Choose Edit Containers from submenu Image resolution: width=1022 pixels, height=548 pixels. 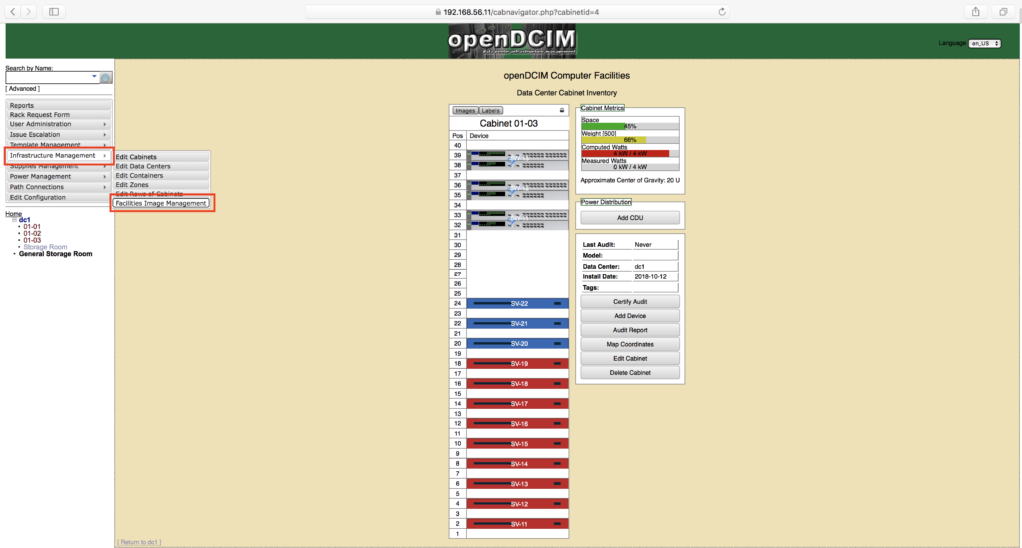click(162, 176)
